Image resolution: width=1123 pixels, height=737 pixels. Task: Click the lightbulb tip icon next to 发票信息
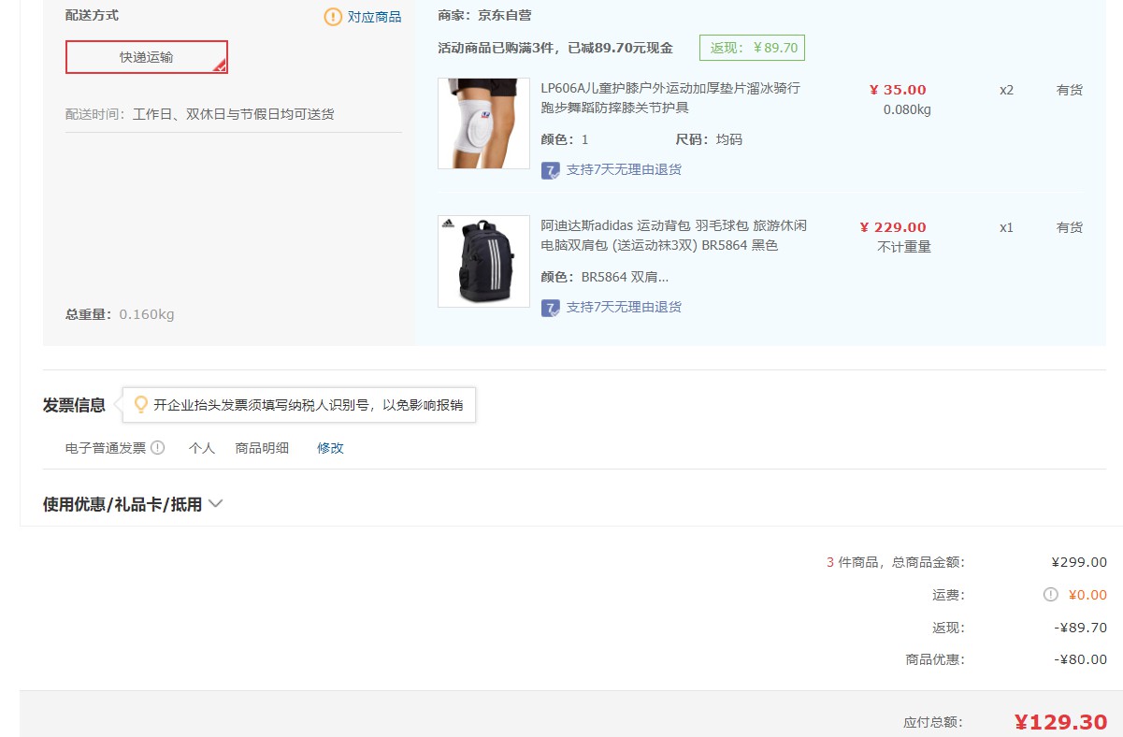click(141, 404)
